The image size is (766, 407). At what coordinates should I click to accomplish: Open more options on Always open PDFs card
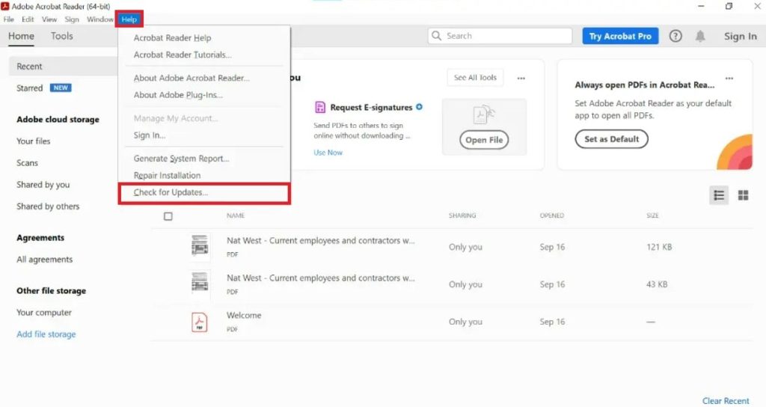point(729,78)
